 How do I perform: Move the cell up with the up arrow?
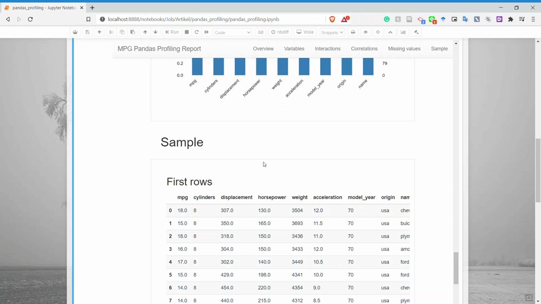point(145,32)
